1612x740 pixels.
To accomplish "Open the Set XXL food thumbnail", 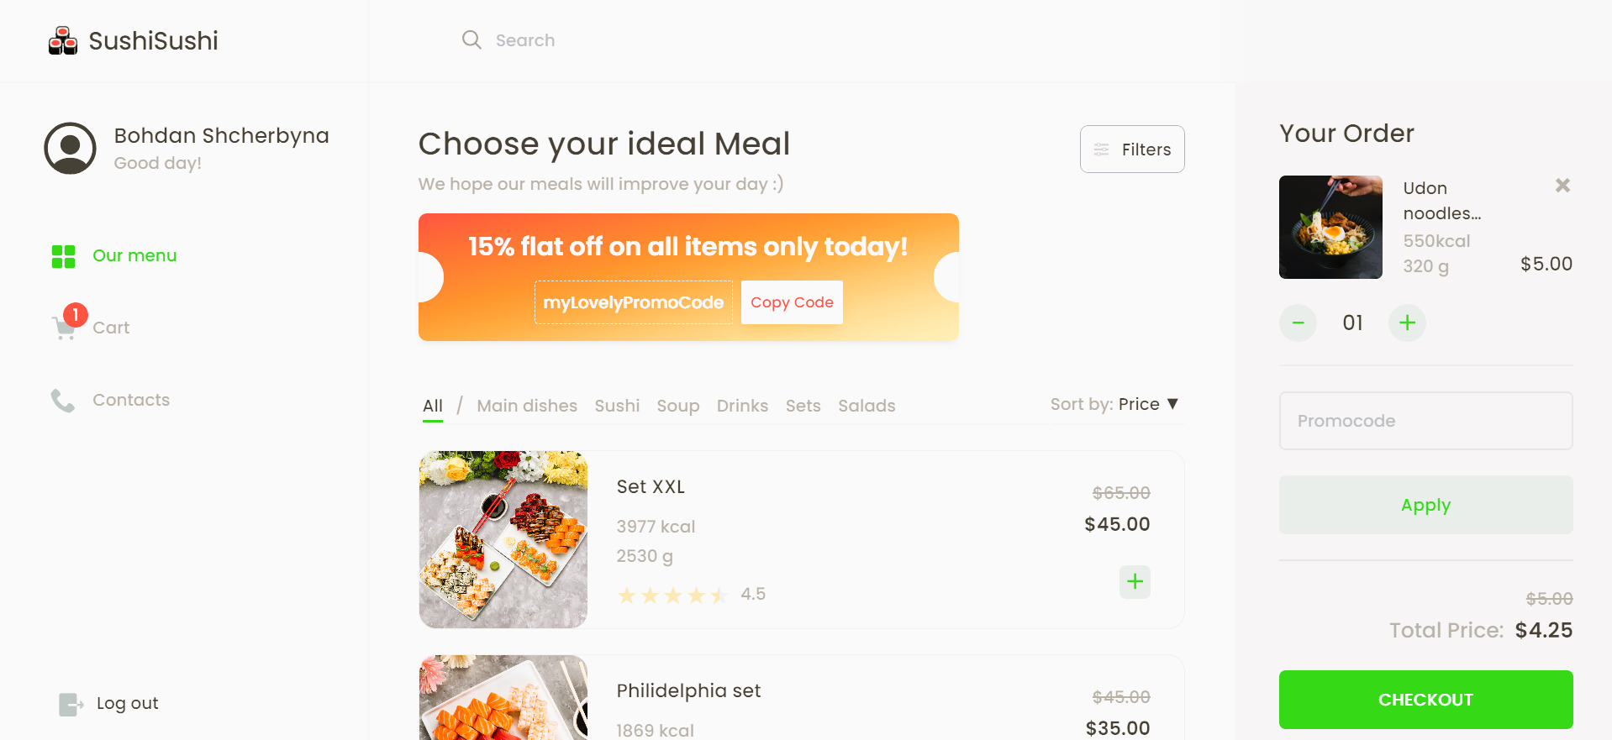I will [x=503, y=539].
